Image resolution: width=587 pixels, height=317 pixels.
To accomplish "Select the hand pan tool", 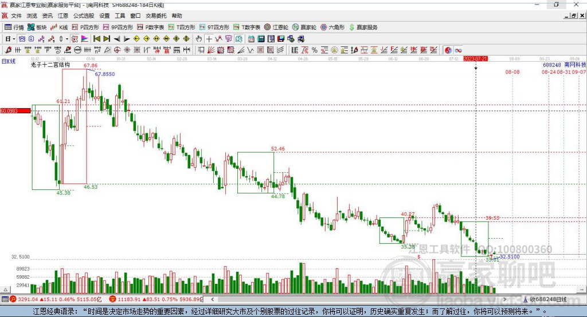I will click(x=199, y=39).
